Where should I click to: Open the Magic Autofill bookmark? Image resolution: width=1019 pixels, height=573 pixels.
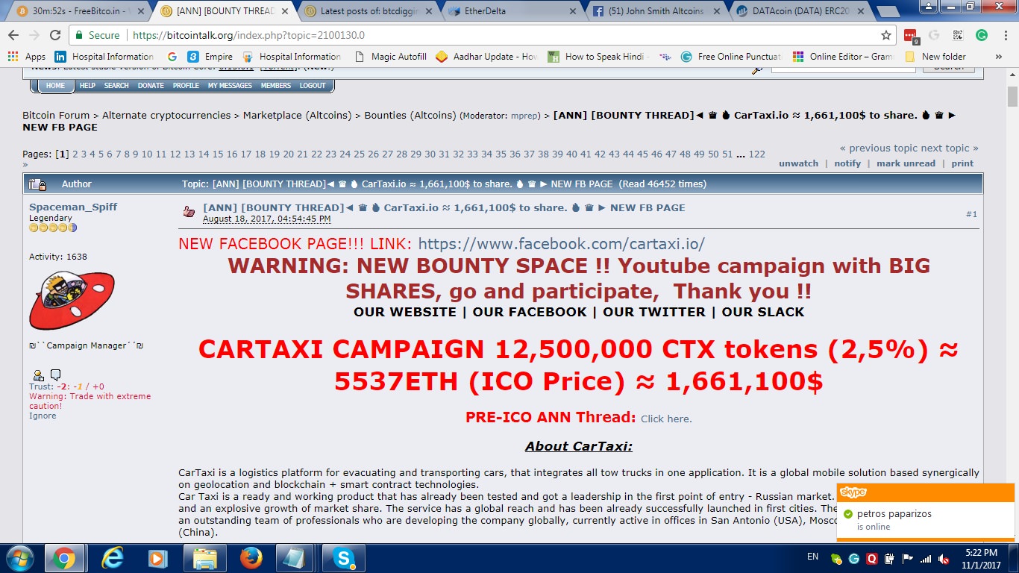tap(391, 56)
